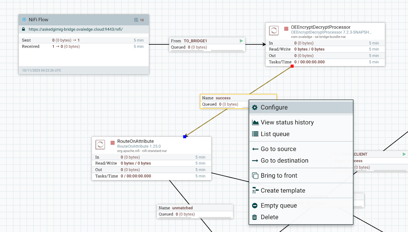The height and width of the screenshot is (232, 408).
Task: Click the green arrow on FROM_CLIENT port
Action: pos(404,154)
